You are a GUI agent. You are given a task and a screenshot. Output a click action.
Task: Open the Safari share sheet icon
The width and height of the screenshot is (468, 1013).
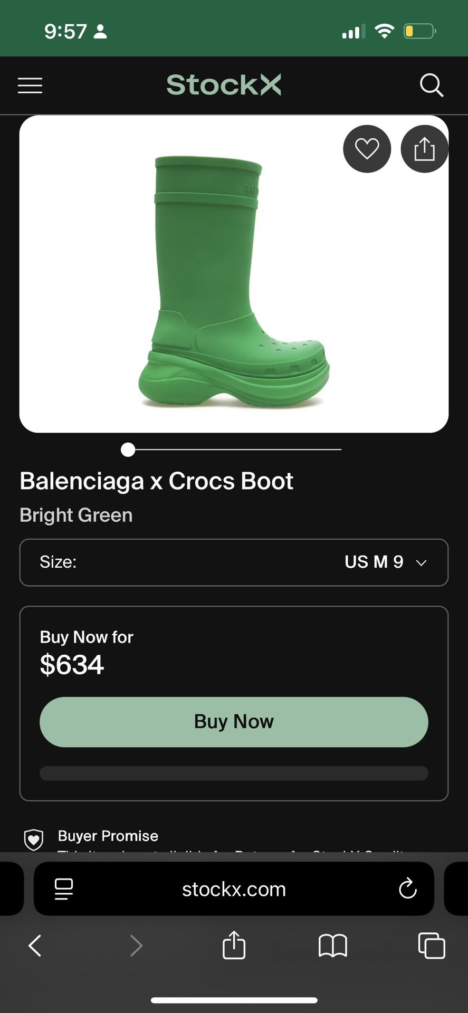click(234, 944)
